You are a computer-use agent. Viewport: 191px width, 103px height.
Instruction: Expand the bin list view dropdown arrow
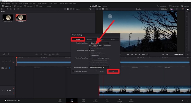point(4,9)
